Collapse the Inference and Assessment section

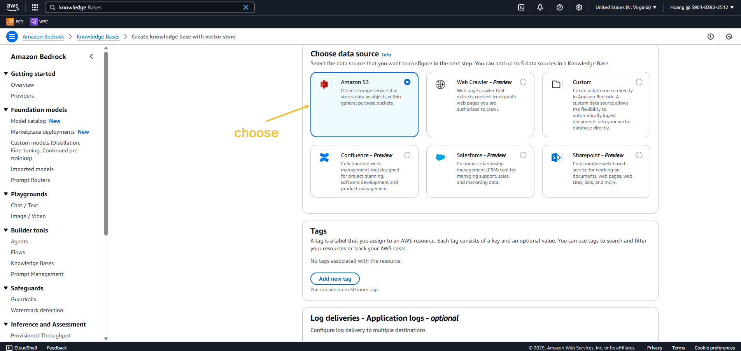pos(6,324)
